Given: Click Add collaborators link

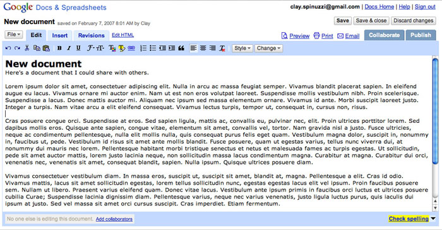Looking at the screenshot, I should pyautogui.click(x=114, y=219).
